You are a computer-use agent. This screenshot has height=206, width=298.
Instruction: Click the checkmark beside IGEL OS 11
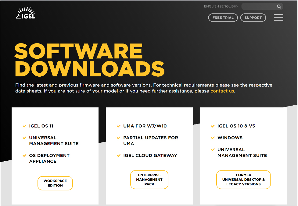tap(24, 126)
